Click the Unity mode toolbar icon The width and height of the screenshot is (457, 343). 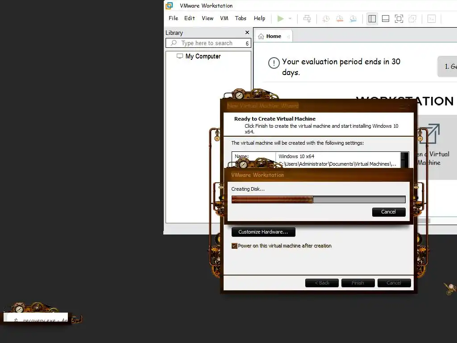point(412,19)
